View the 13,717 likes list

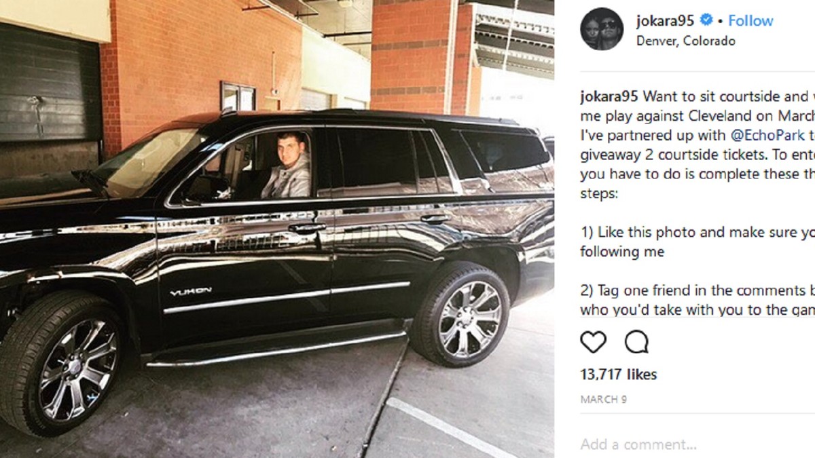click(619, 374)
